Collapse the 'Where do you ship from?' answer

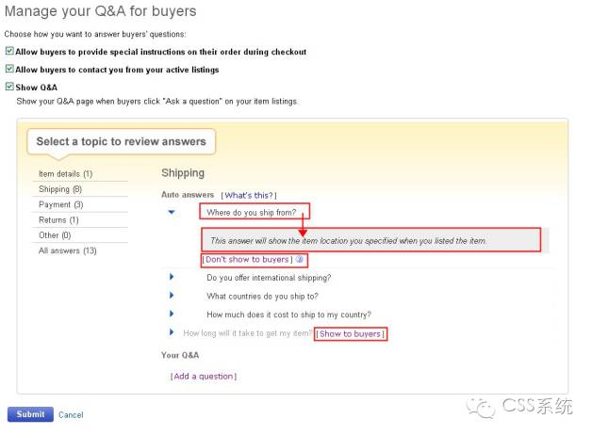pos(171,213)
